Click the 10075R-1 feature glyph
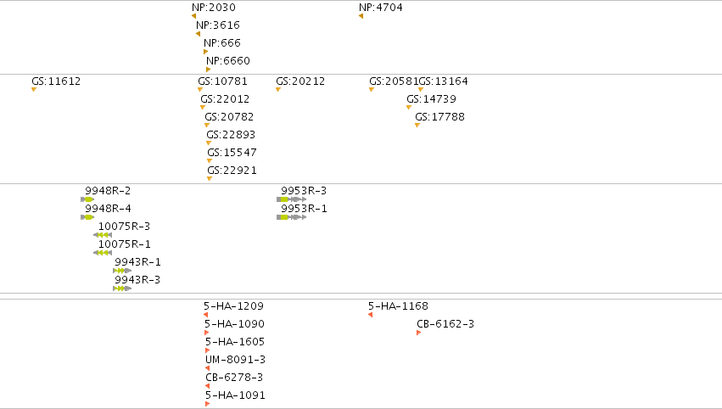The image size is (722, 409). coord(103,253)
